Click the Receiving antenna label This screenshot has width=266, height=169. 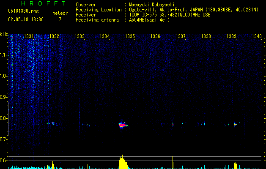coord(97,20)
